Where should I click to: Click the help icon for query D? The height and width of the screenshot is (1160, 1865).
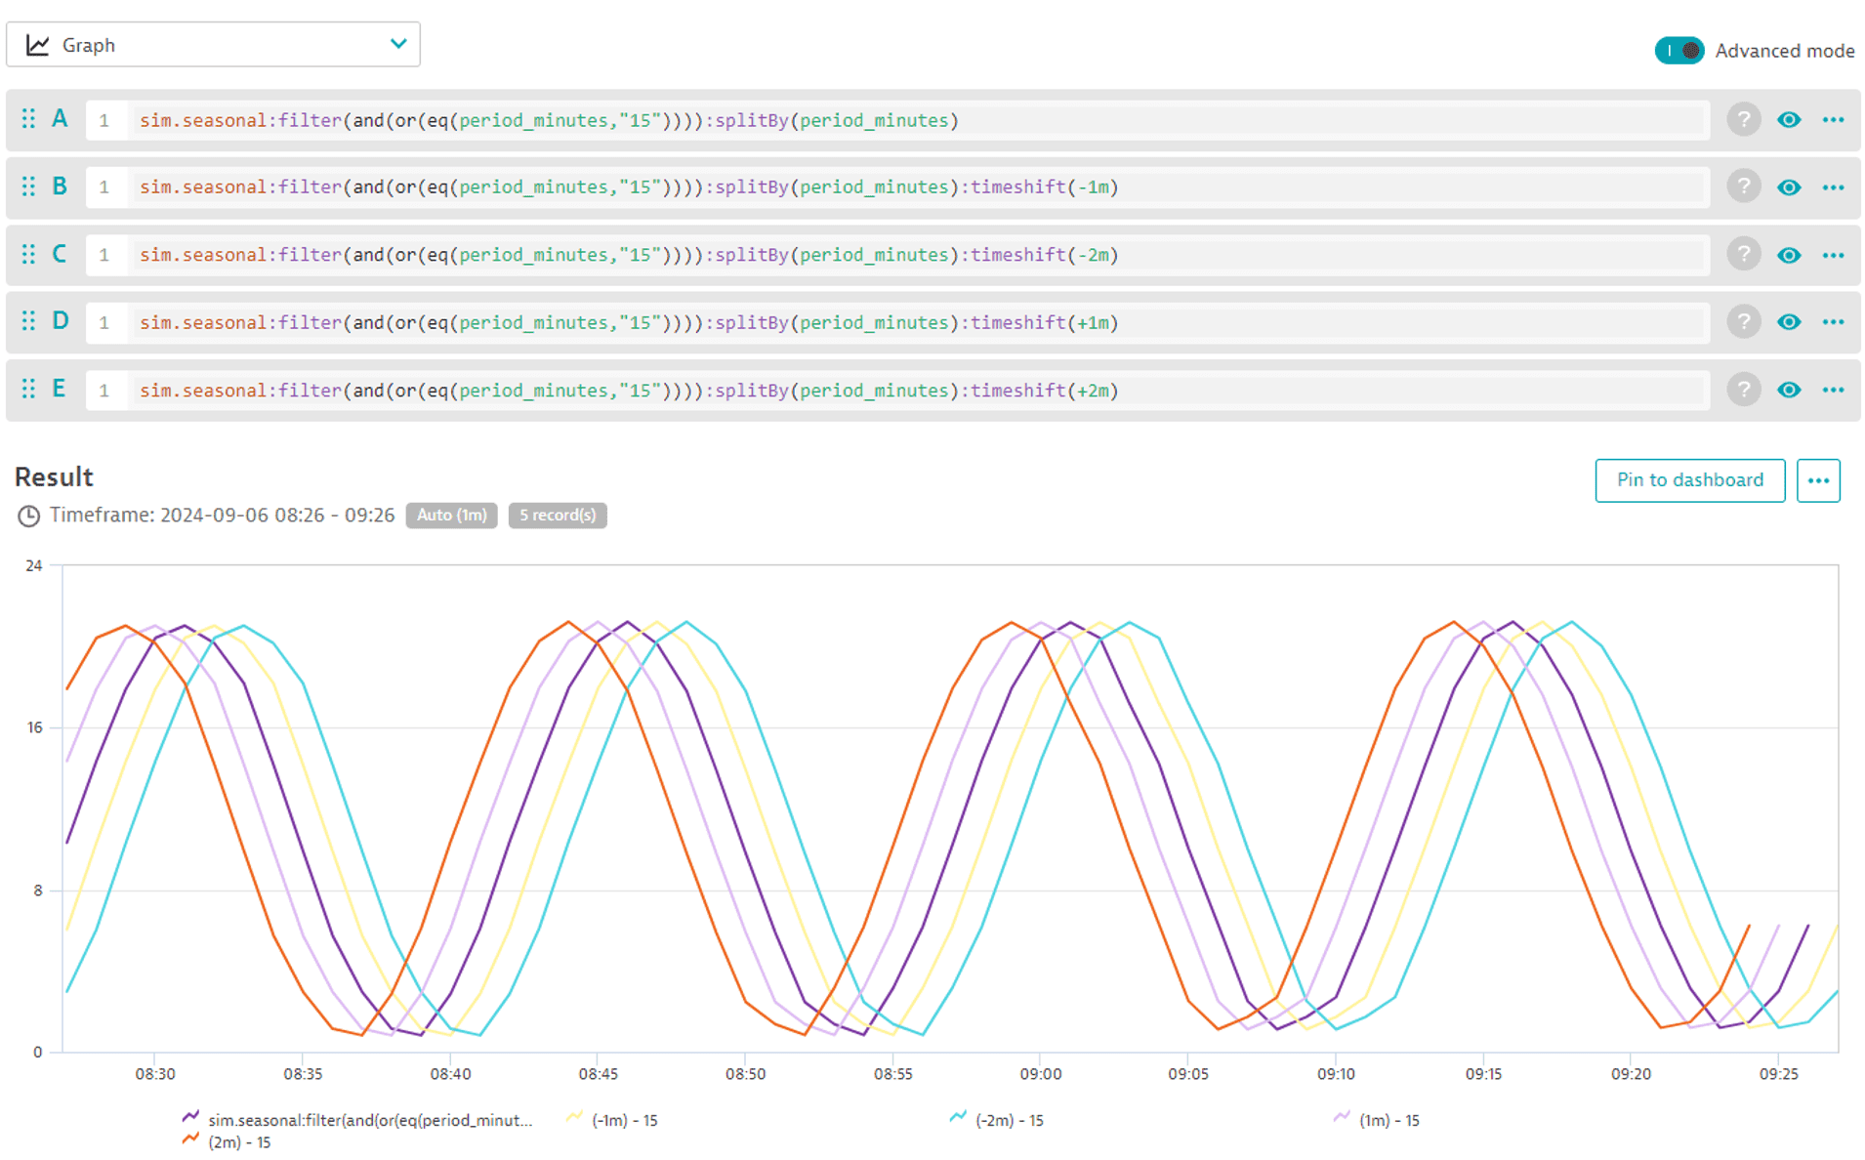[x=1744, y=322]
